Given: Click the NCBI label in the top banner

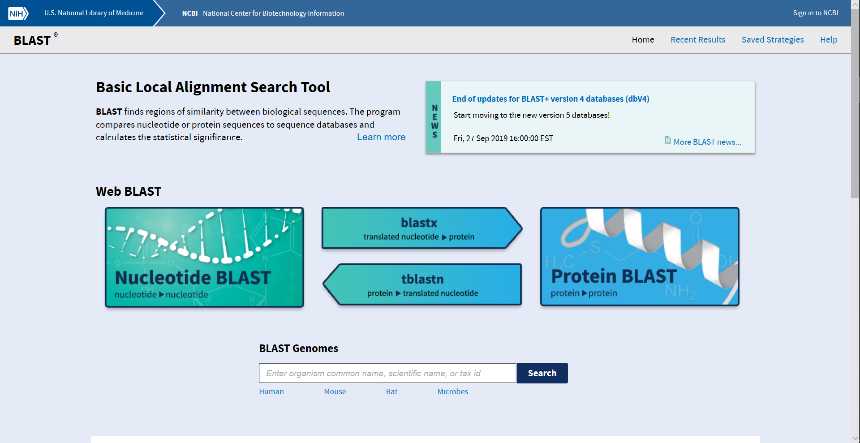Looking at the screenshot, I should tap(190, 13).
